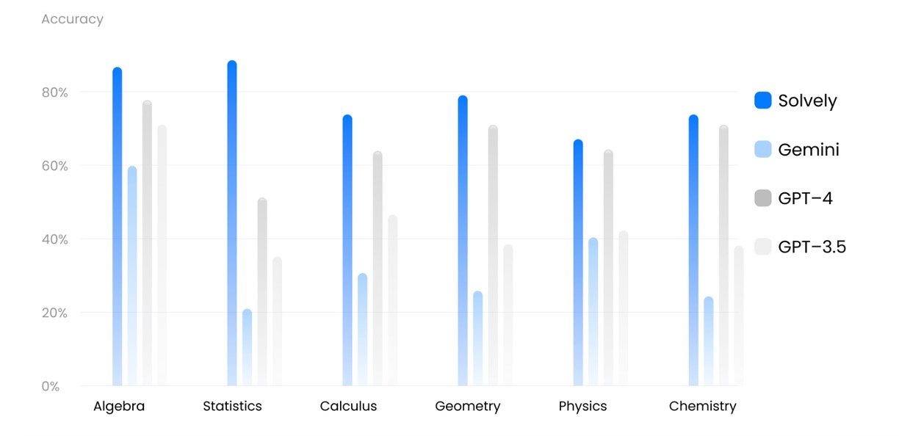
Task: Click the Solvely bar for Algebra
Action: click(x=118, y=220)
